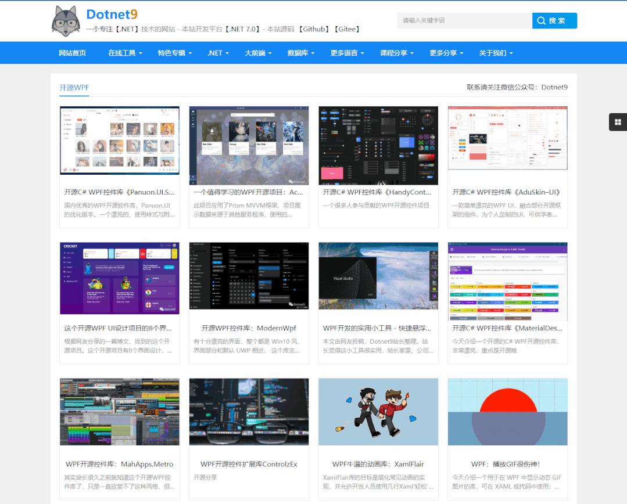
Task: Open the Visual Studio floating tool thumbnail
Action: 378,276
